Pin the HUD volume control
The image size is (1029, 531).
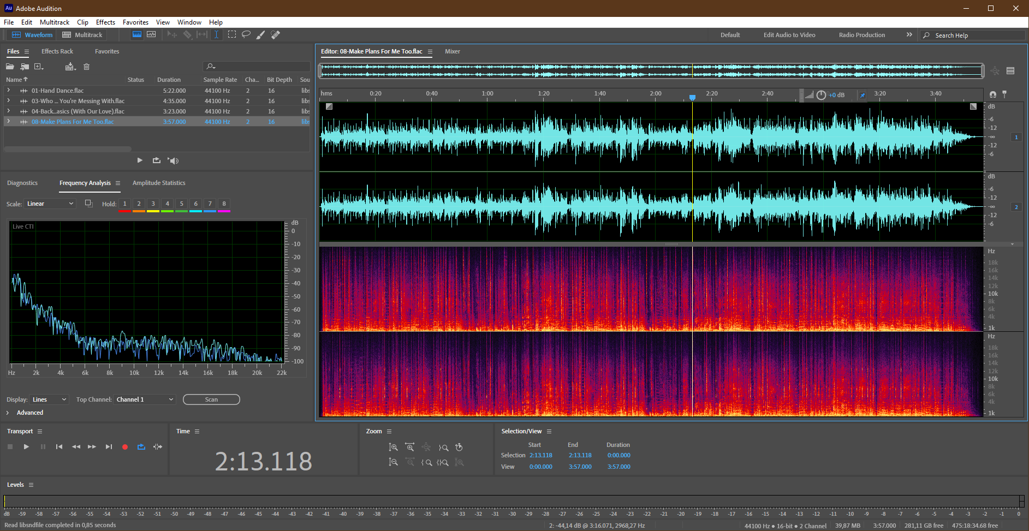[x=862, y=95]
